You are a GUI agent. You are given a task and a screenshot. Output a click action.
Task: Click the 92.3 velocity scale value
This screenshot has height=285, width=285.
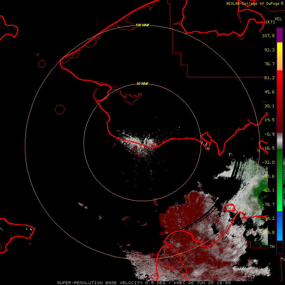click(x=269, y=50)
